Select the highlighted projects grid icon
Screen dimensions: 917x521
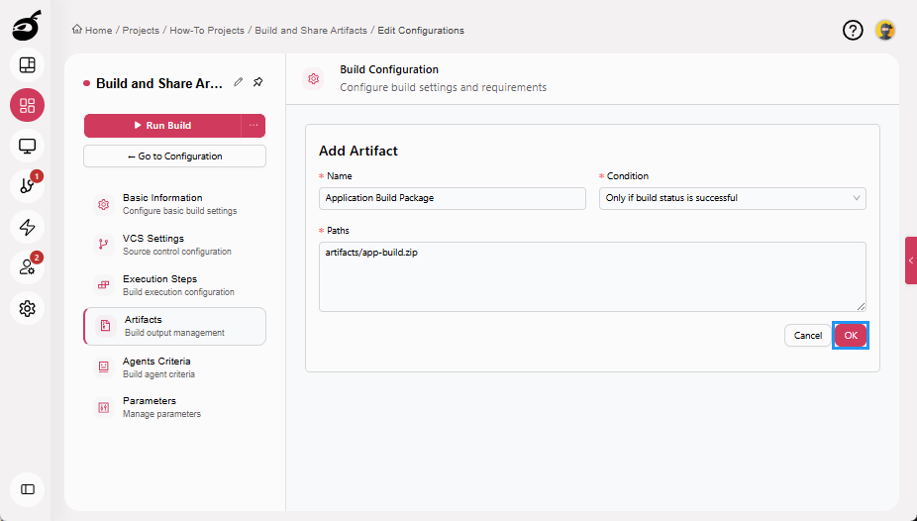coord(28,105)
